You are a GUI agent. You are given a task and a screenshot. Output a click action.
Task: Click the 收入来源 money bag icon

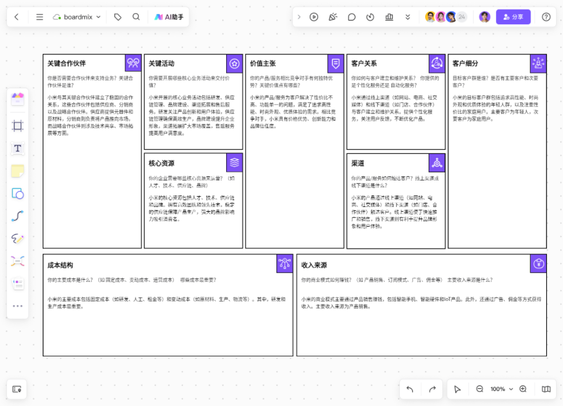pos(538,264)
